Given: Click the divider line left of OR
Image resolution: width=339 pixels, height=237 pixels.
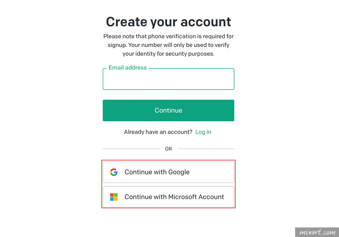Looking at the screenshot, I should (131, 149).
